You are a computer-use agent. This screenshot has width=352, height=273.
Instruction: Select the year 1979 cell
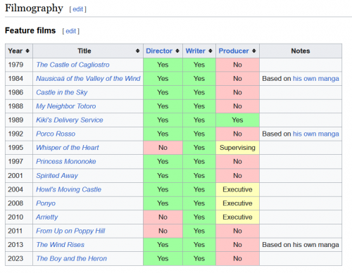tap(19, 65)
